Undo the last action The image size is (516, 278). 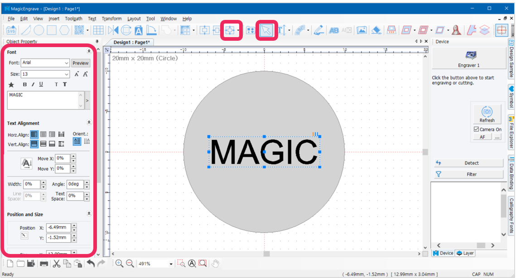pos(91,263)
